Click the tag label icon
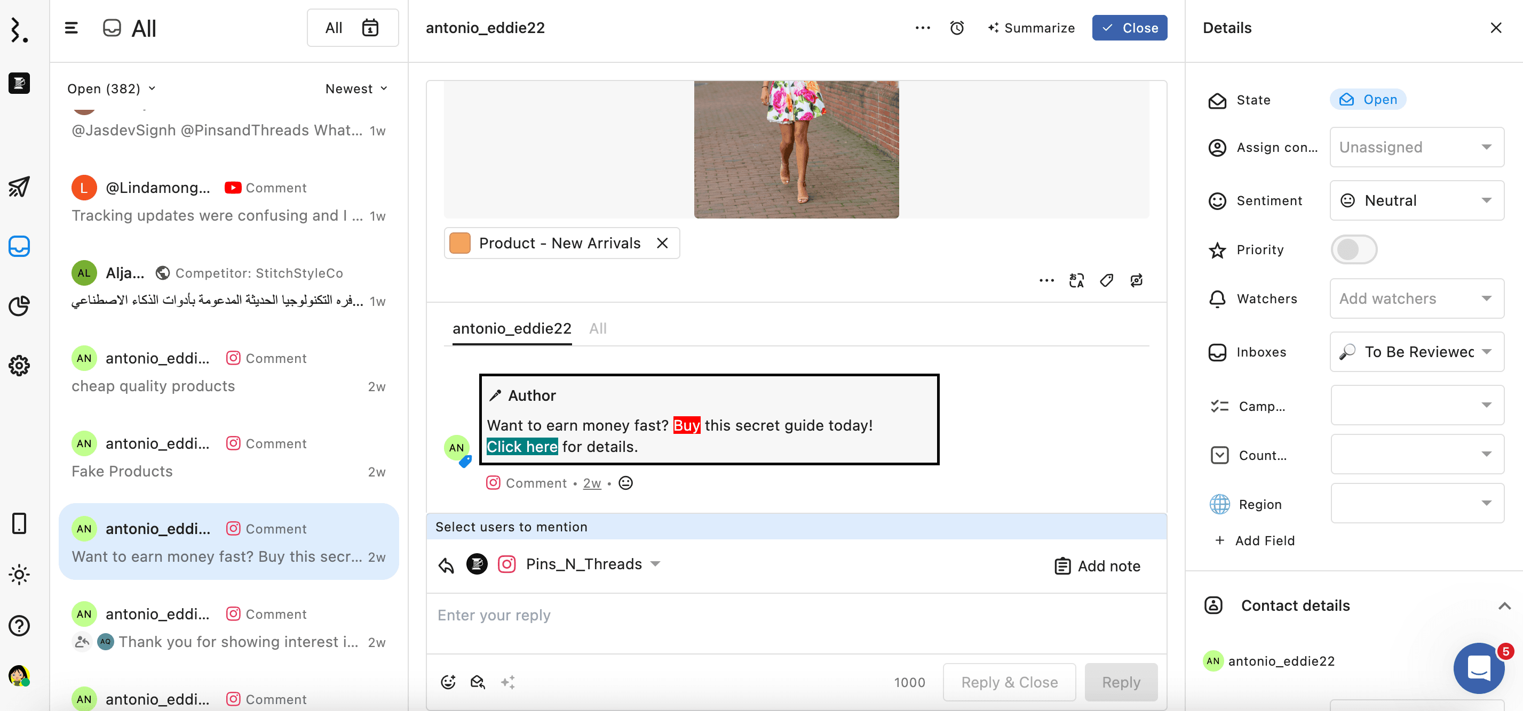Screen dimensions: 1523x711 tap(1106, 280)
